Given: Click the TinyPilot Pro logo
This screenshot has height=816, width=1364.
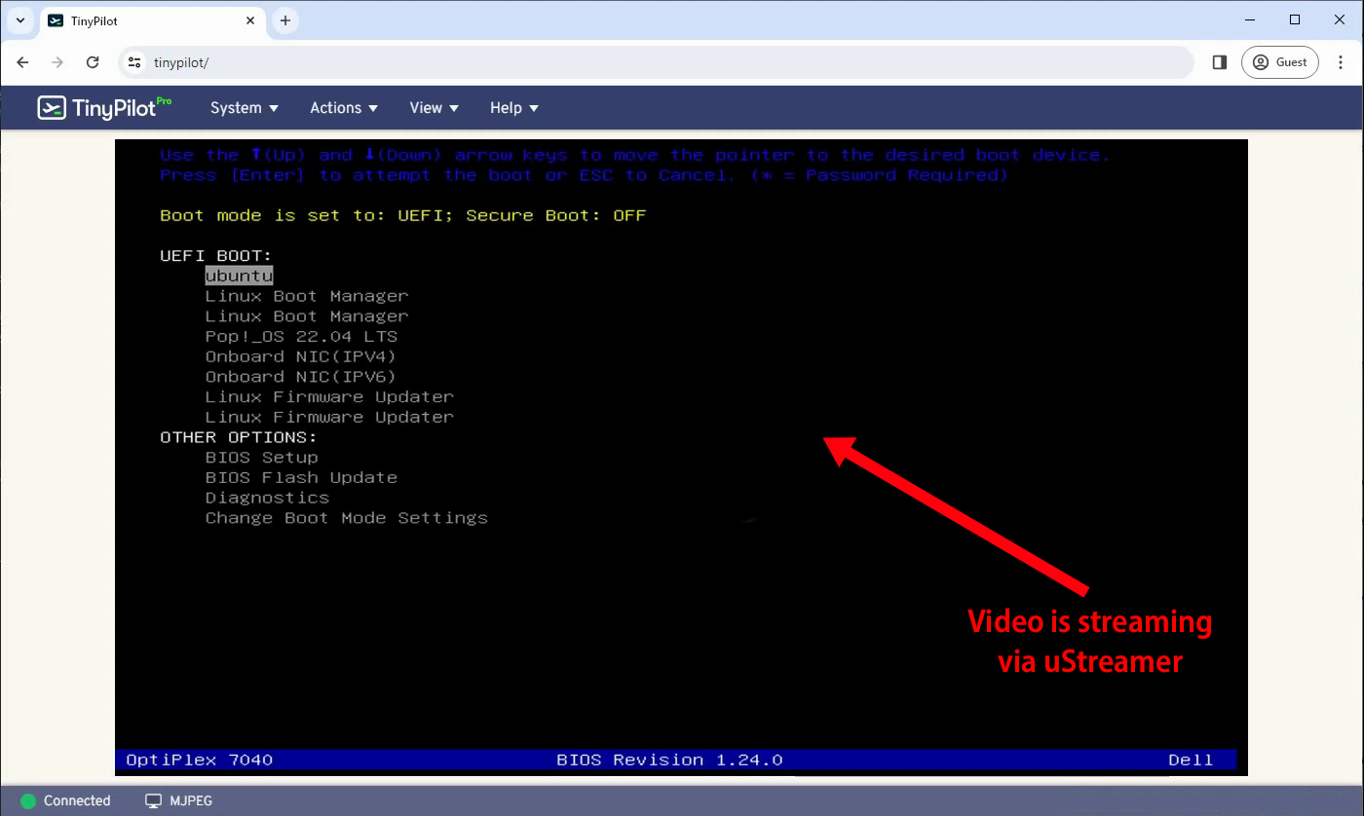Looking at the screenshot, I should click(104, 107).
